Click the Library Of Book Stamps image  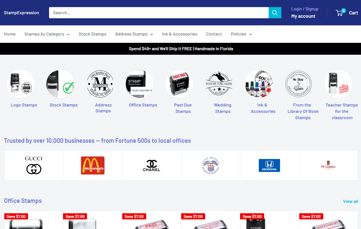[x=299, y=84]
